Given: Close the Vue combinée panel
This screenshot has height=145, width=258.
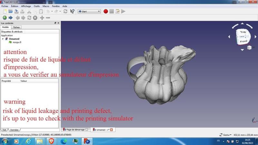Looking at the screenshot, I should [x=58, y=23].
